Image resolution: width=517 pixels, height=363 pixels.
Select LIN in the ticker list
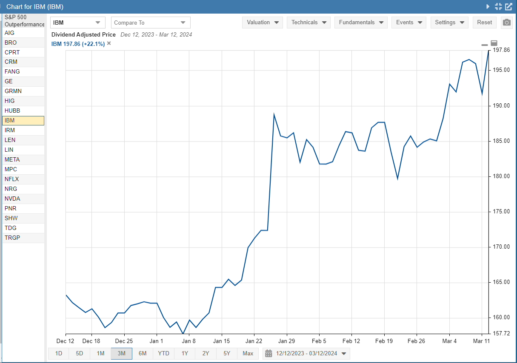tap(23, 150)
